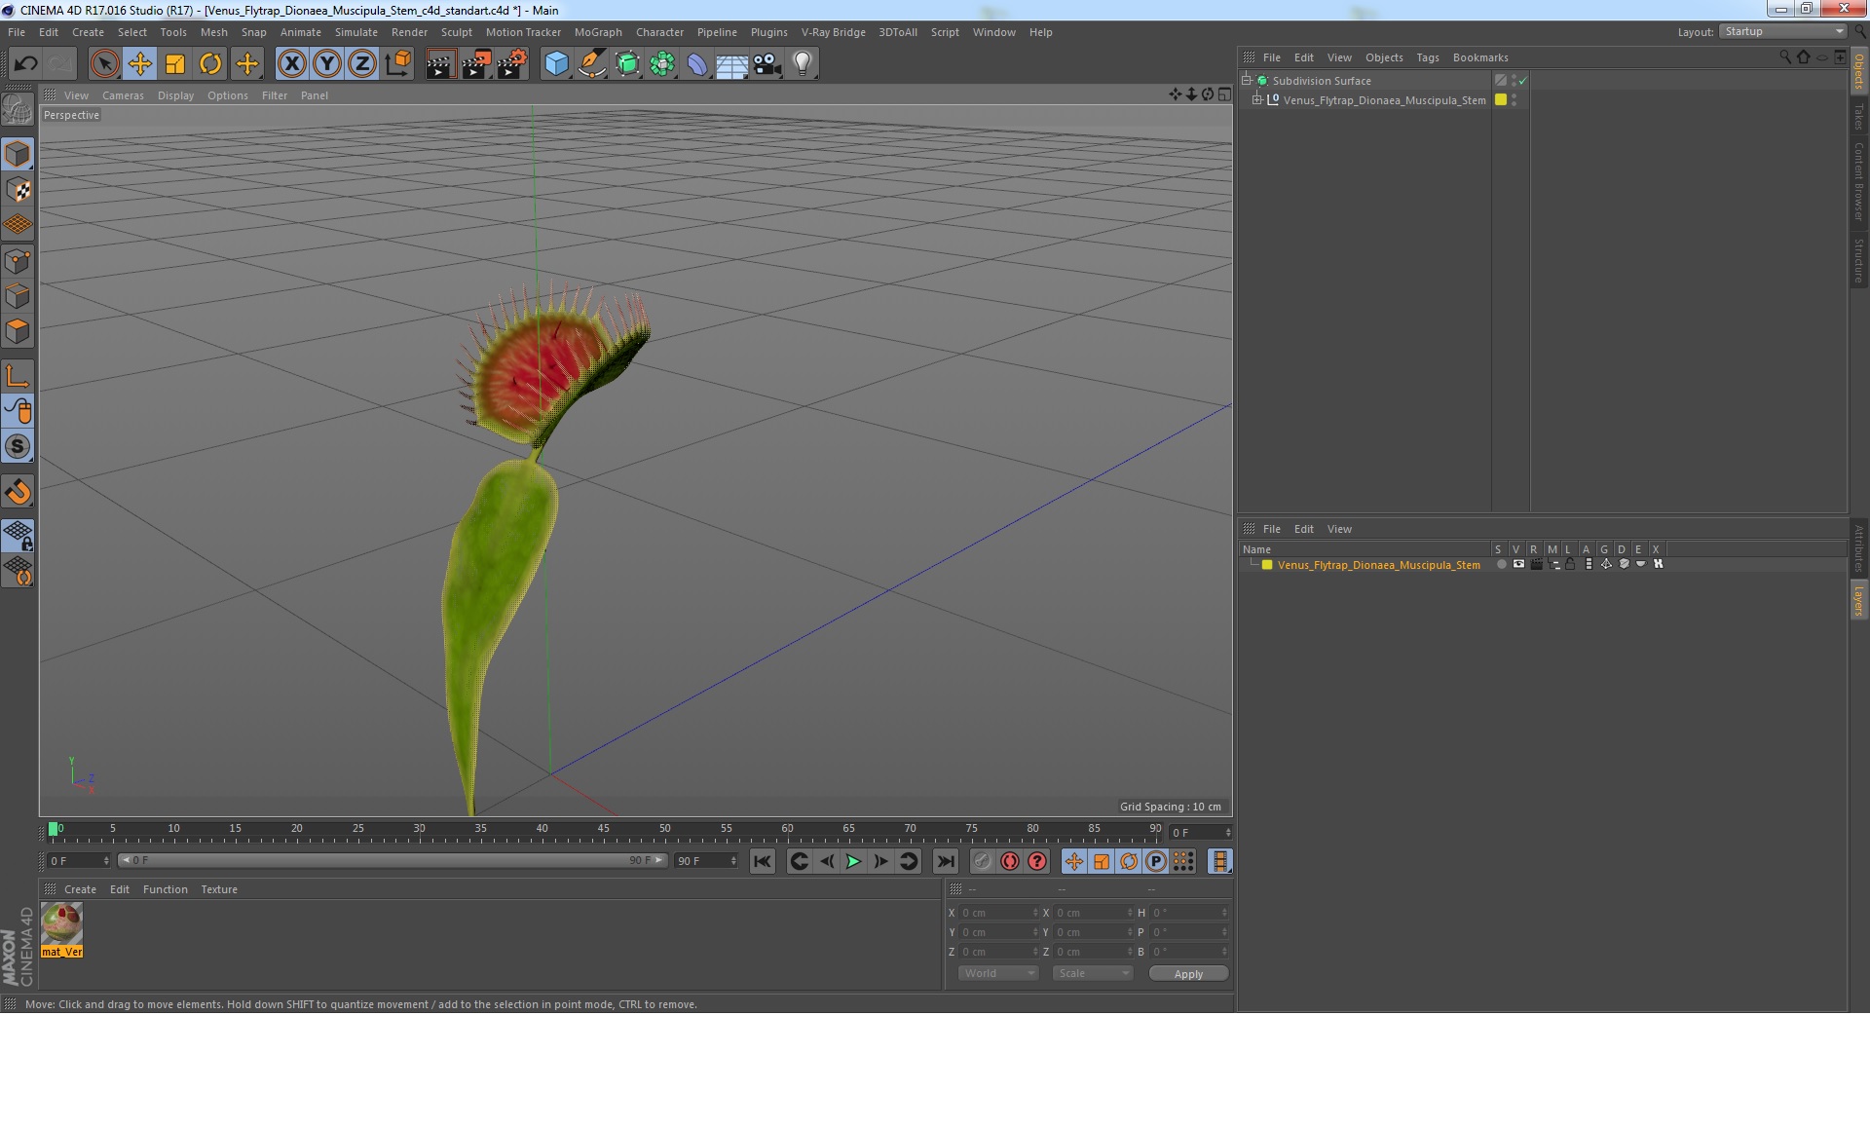Activate the Rotate tool
The image size is (1870, 1128).
(210, 64)
